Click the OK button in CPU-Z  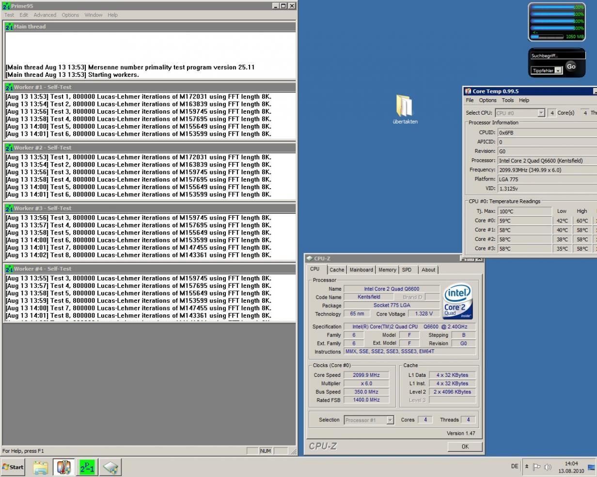pyautogui.click(x=465, y=447)
